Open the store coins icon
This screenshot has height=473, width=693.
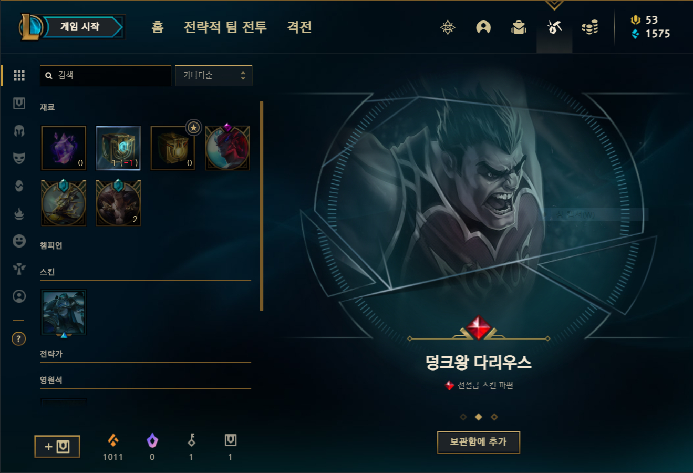(589, 27)
